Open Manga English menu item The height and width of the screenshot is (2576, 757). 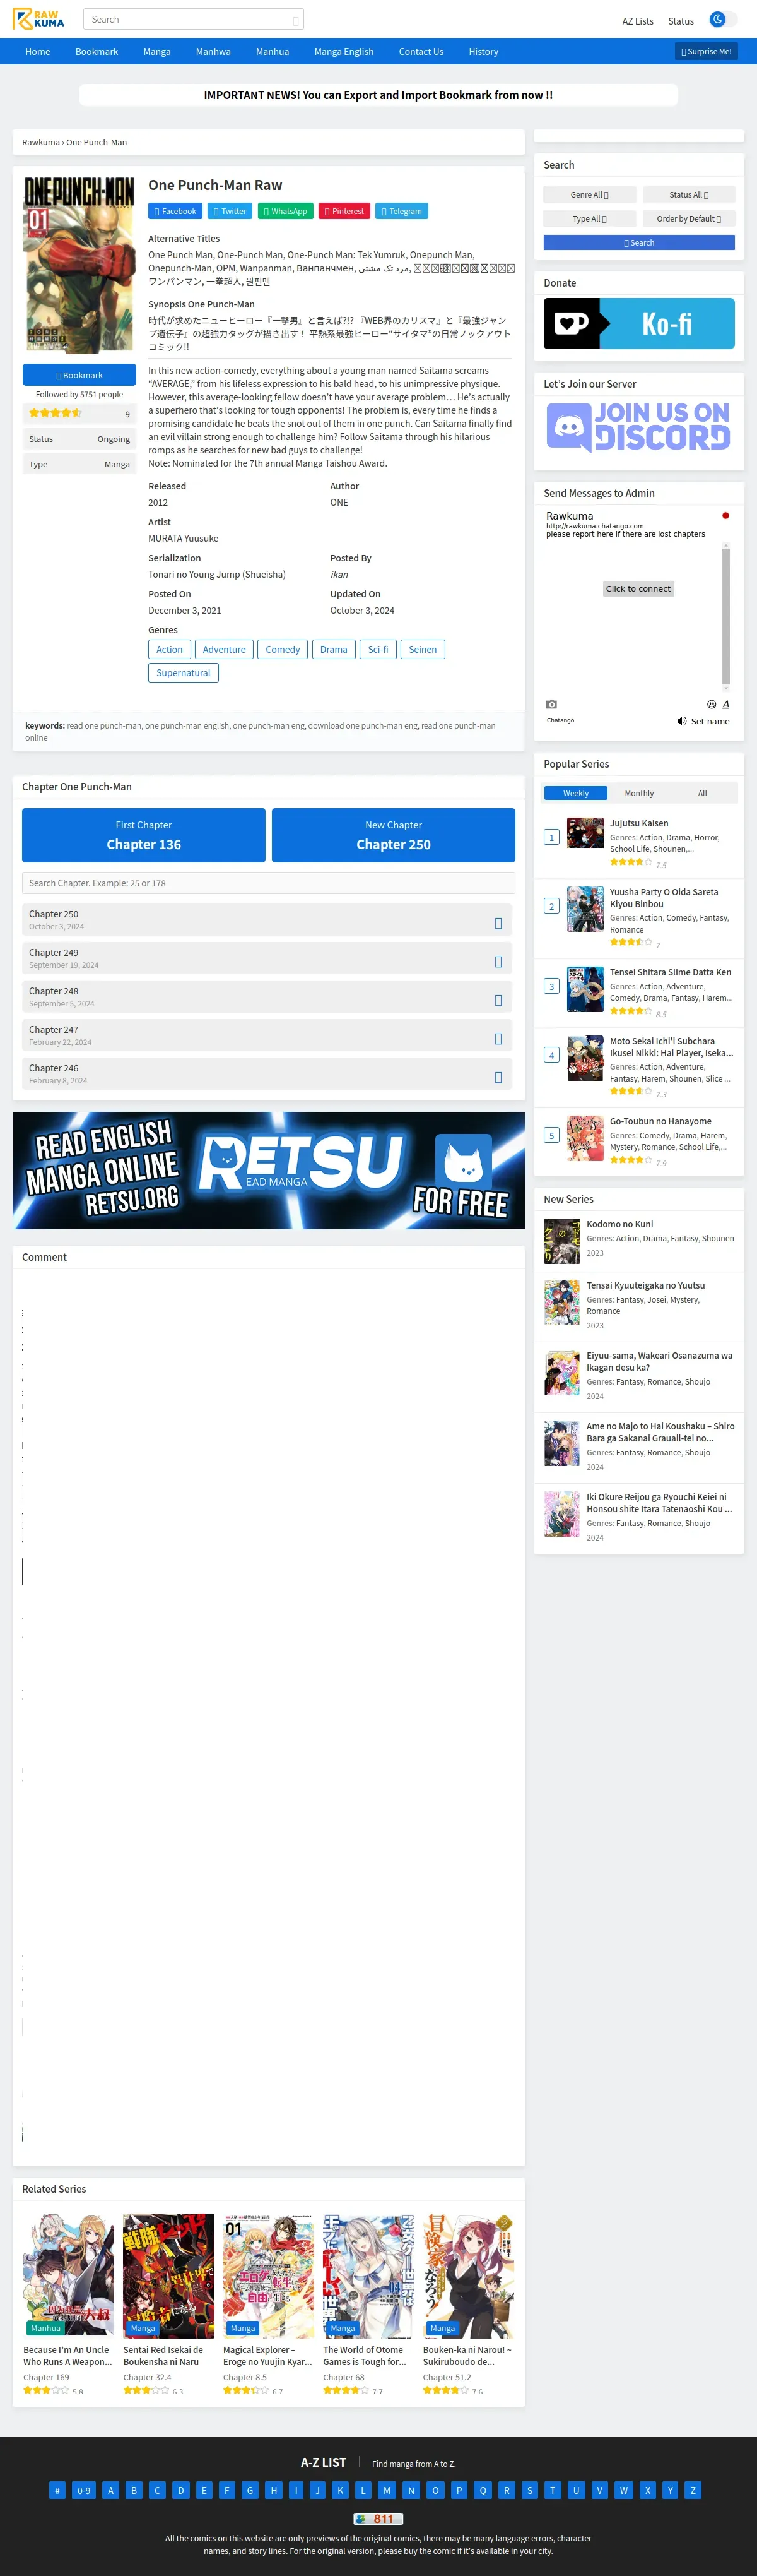[344, 51]
